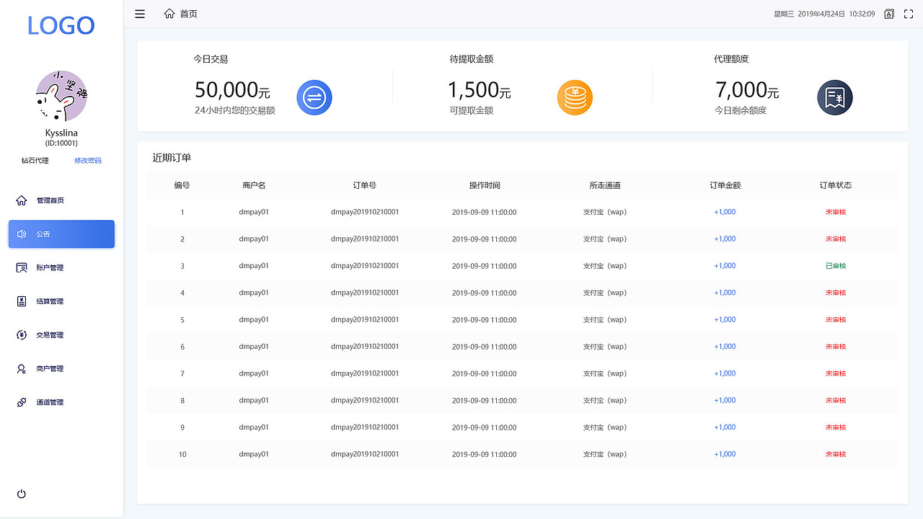Click the merchant name dmpay01 in row 9

pos(254,427)
